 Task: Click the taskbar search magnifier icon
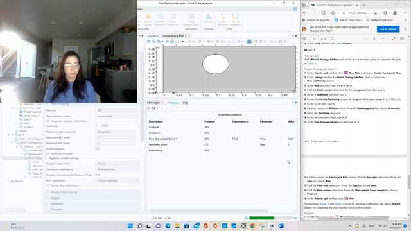[x=140, y=226]
